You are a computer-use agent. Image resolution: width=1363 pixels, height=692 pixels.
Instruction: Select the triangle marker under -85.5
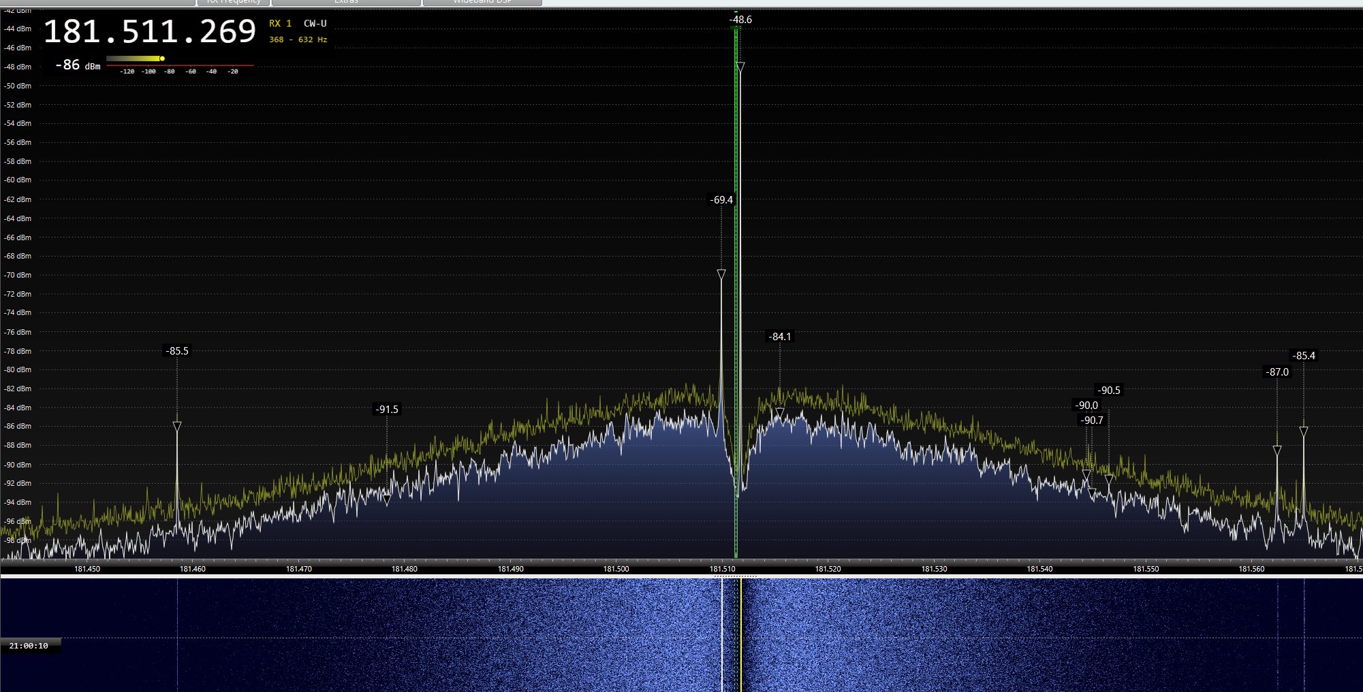[x=177, y=427]
